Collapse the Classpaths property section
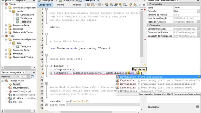Viewport: 201px width, 113px height. [x=148, y=25]
